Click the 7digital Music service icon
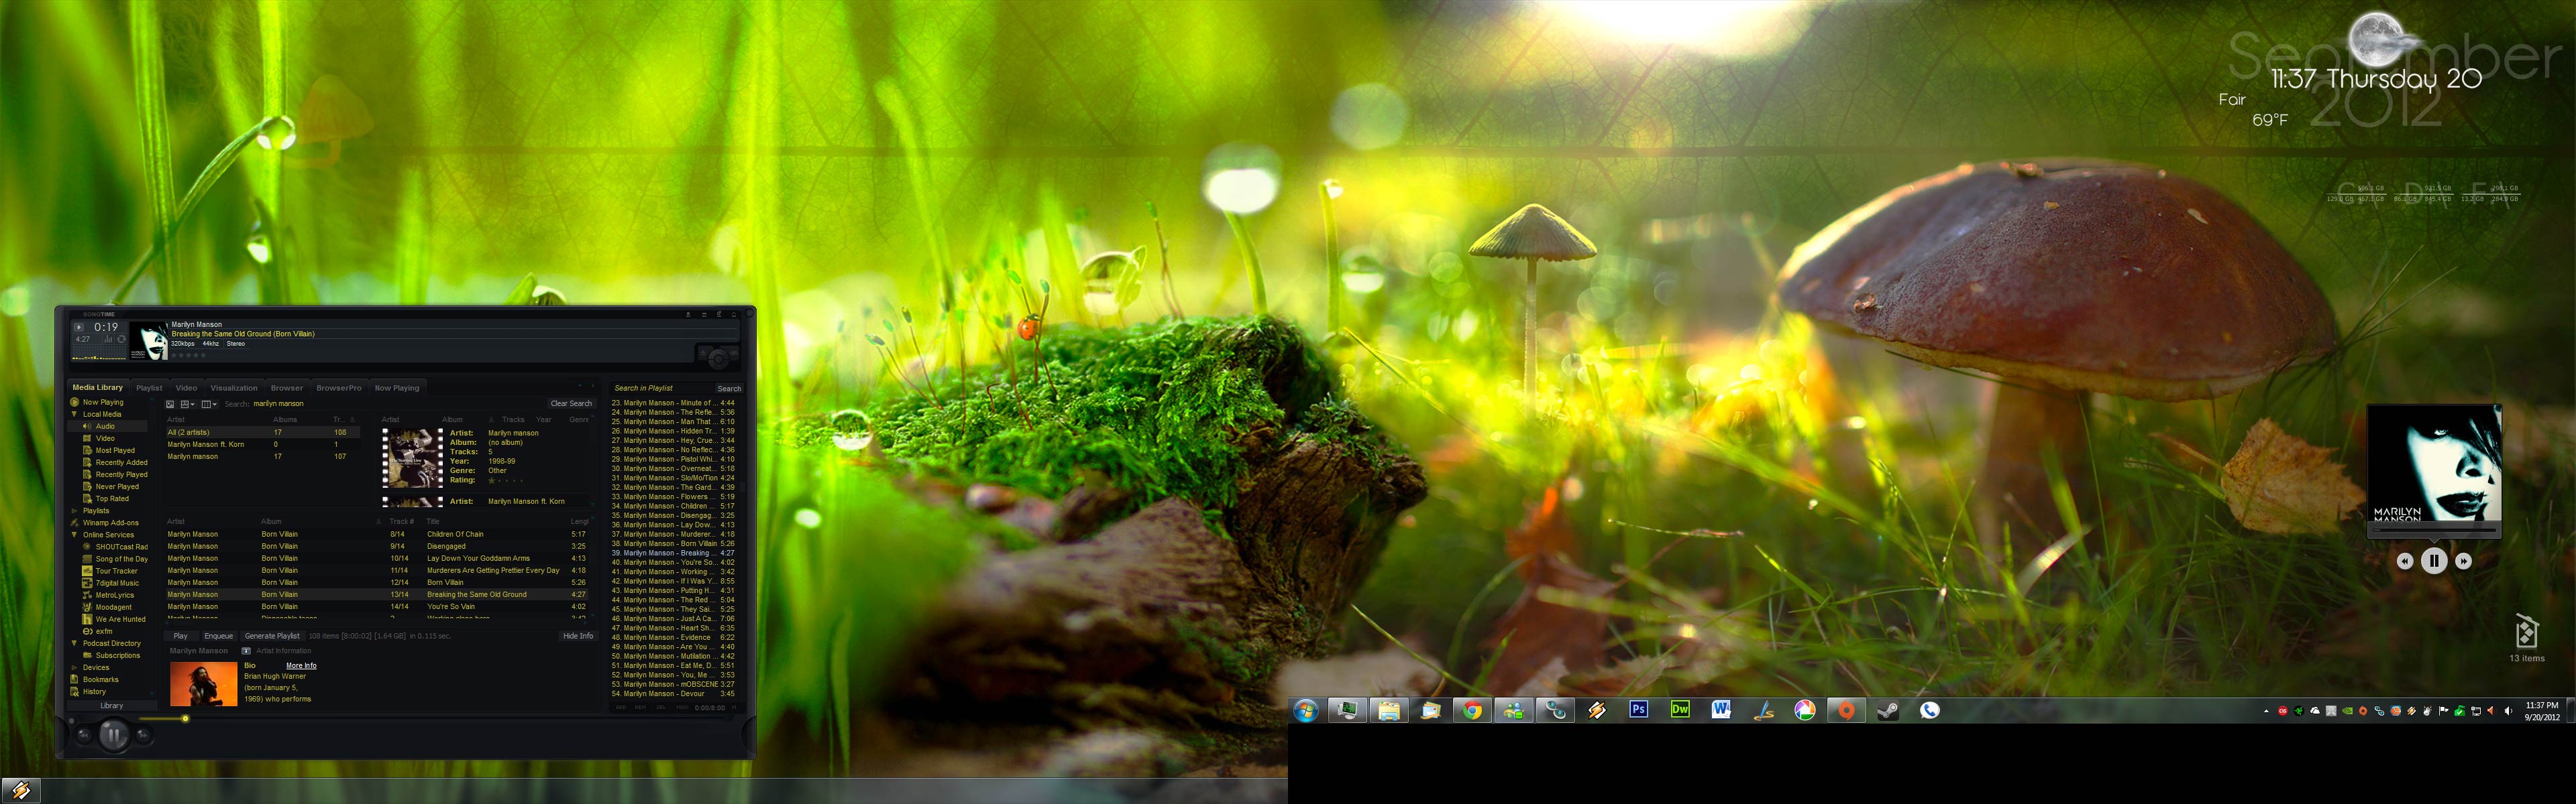This screenshot has height=804, width=2576. point(87,584)
